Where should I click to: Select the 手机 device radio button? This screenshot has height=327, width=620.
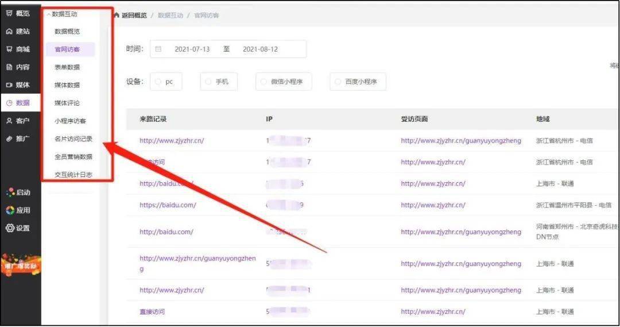pos(208,82)
